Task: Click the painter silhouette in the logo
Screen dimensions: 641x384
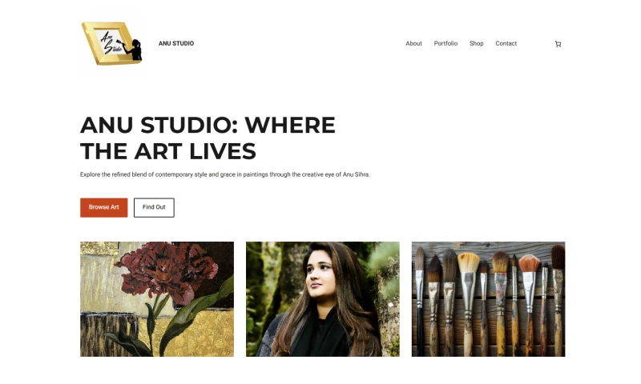Action: [x=132, y=50]
